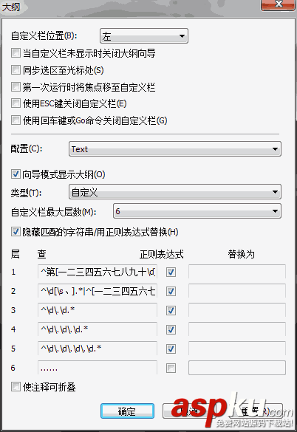This screenshot has width=297, height=432.
Task: Uncheck 隐藏匹配的字符串/用正则表达式替换 option
Action: 16,232
